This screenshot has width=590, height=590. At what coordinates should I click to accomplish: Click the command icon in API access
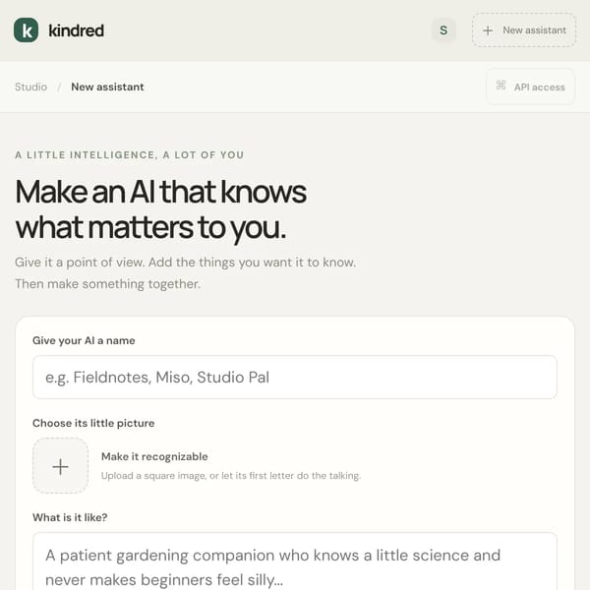pyautogui.click(x=501, y=86)
